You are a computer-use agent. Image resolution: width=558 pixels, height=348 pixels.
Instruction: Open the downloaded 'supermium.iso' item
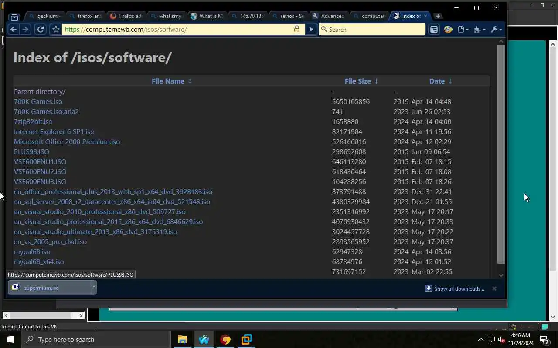49,288
